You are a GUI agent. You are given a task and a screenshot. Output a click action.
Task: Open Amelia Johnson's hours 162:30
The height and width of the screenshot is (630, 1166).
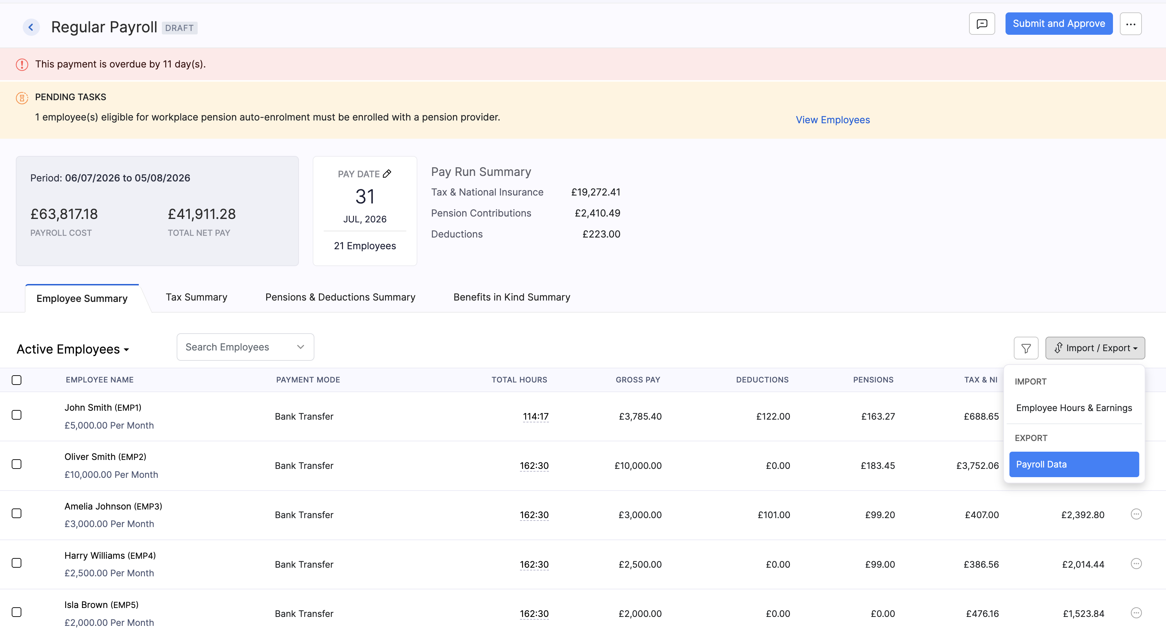pos(534,515)
